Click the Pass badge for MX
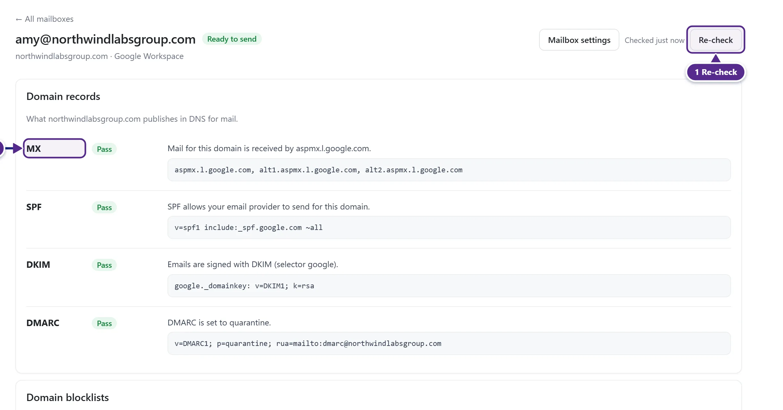Screen dimensions: 783x410 coord(104,149)
